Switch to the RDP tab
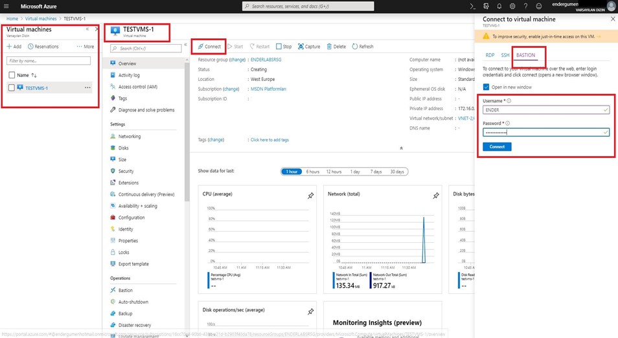Viewport: 618px width, 338px height. pos(490,55)
